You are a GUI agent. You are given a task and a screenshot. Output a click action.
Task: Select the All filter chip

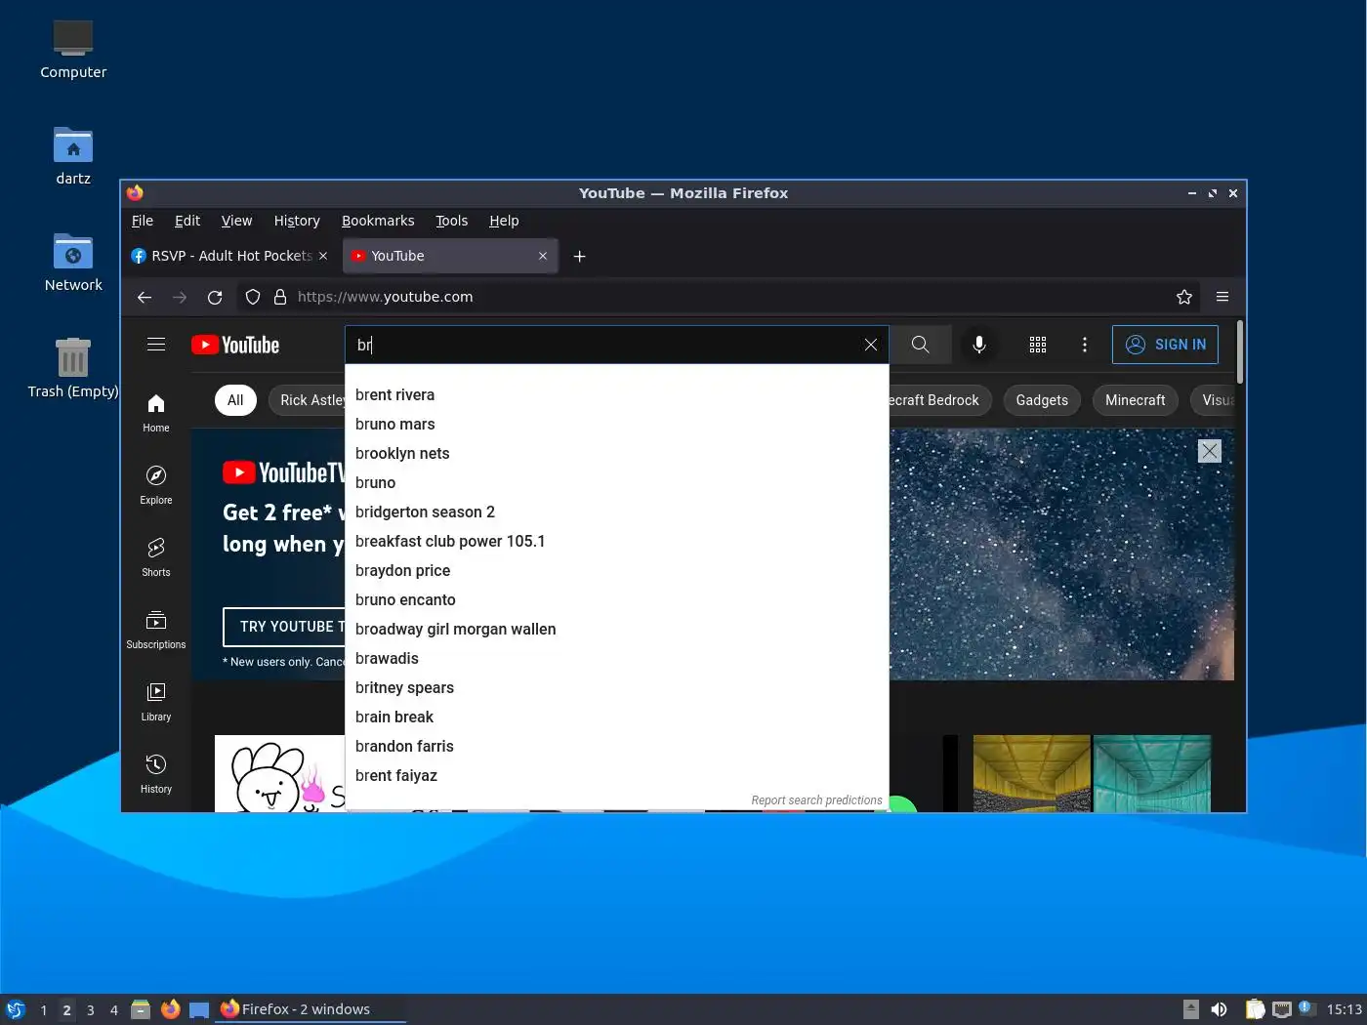click(235, 400)
